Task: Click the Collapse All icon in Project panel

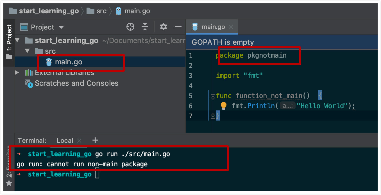Action: [145, 27]
